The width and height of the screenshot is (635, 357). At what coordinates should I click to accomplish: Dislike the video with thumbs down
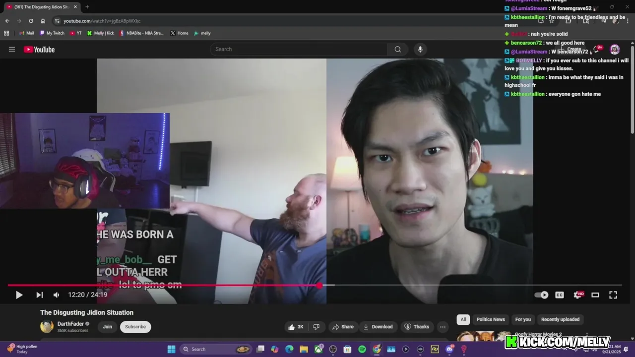[x=316, y=327]
